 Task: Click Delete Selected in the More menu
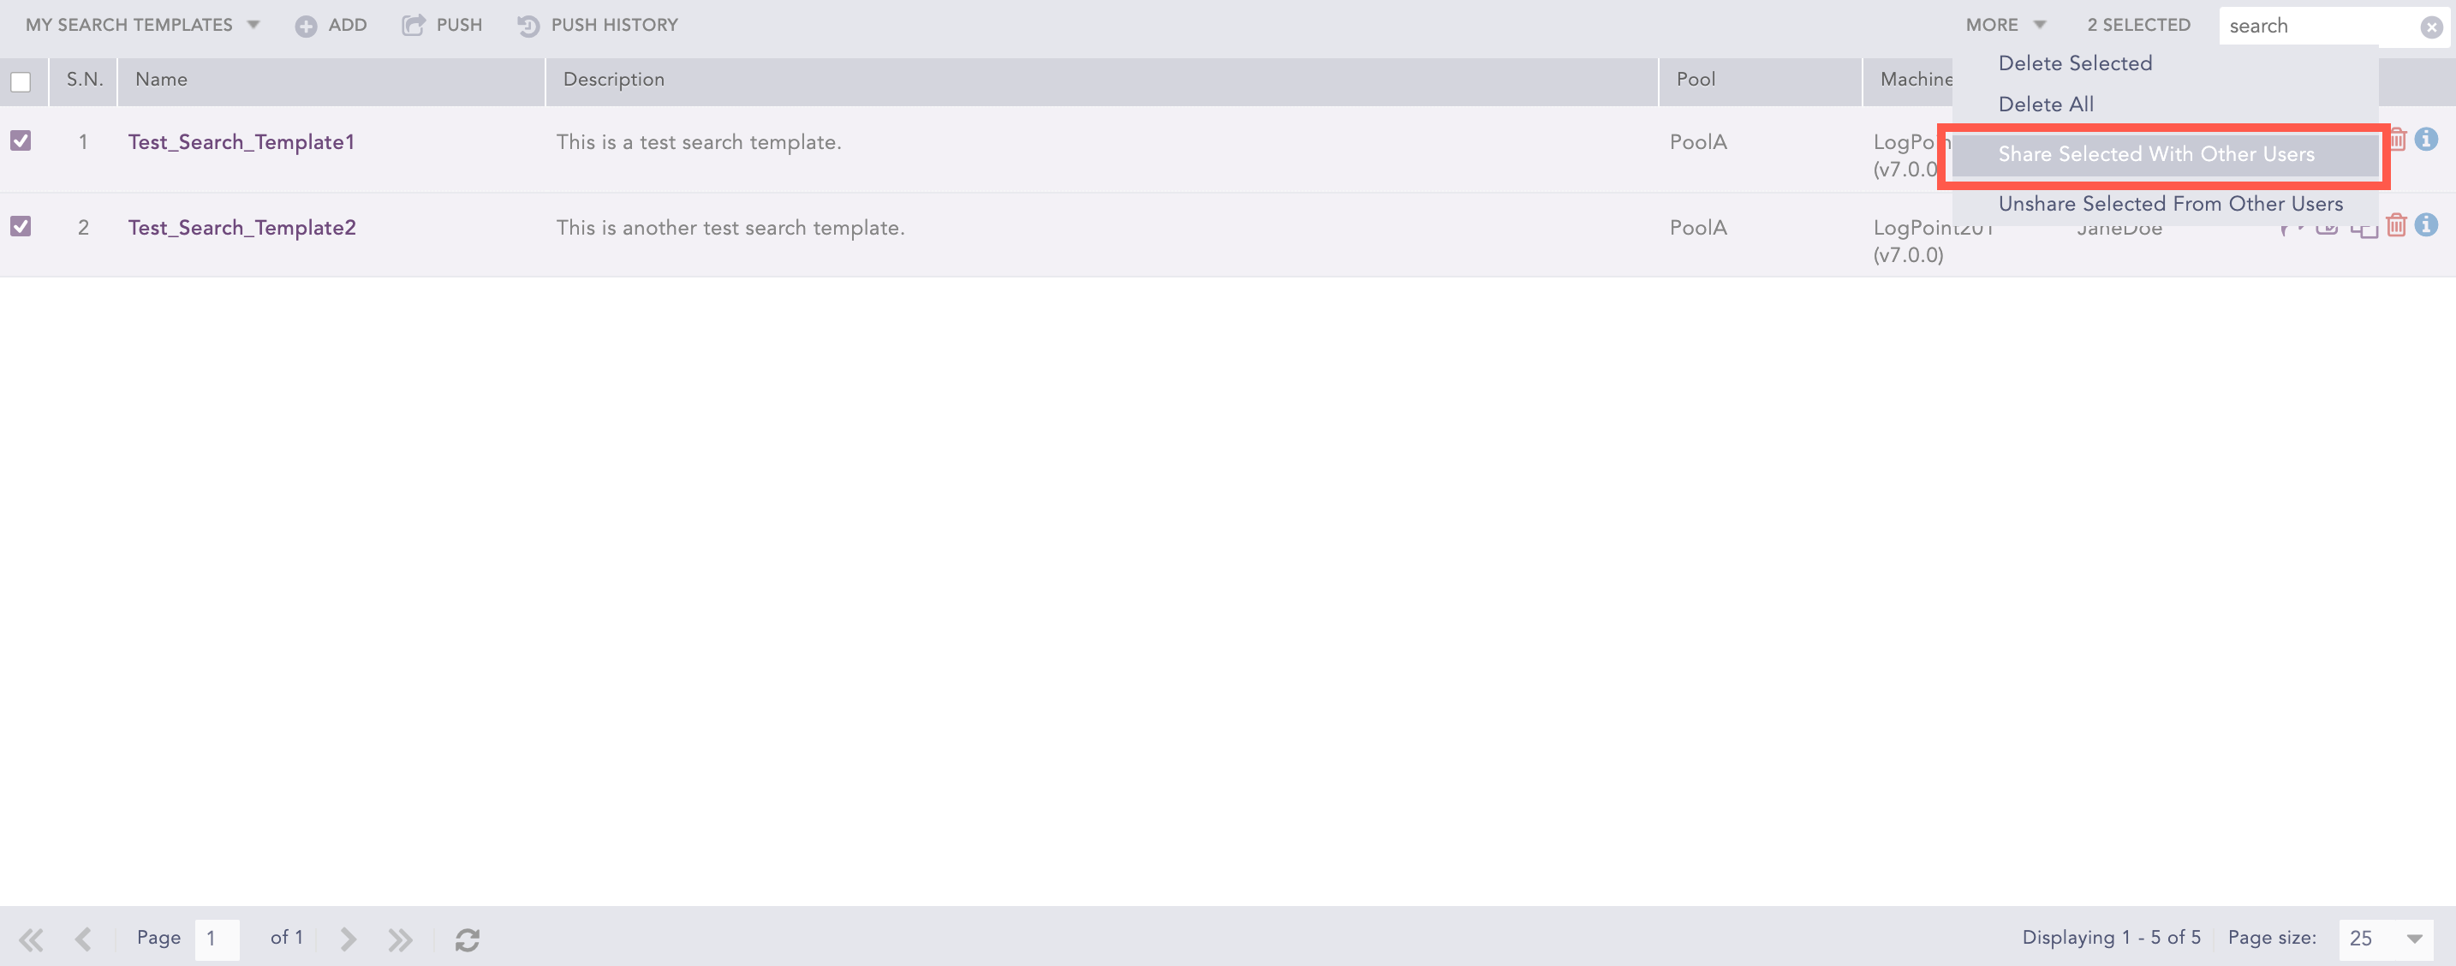tap(2075, 64)
